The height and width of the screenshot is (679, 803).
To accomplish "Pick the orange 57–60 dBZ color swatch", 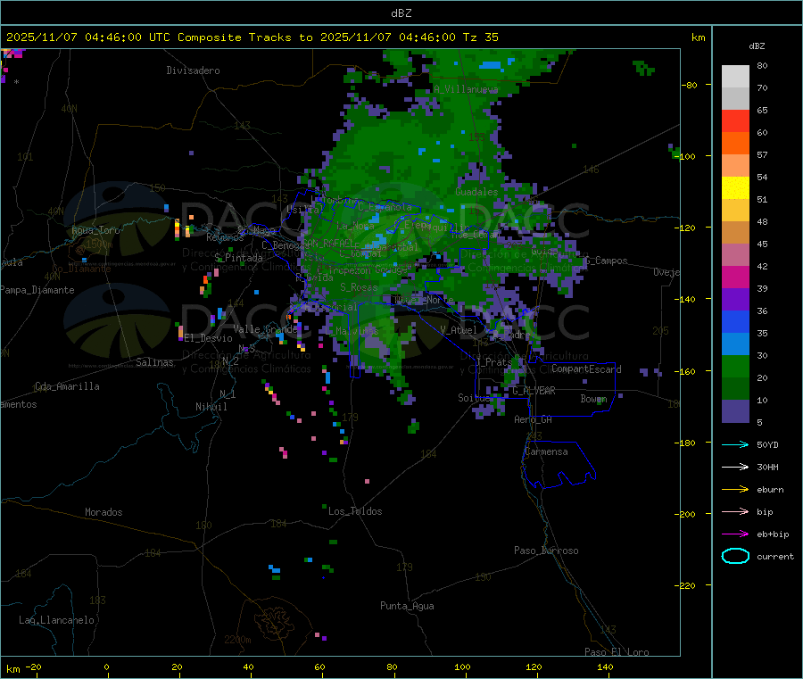I will [735, 144].
